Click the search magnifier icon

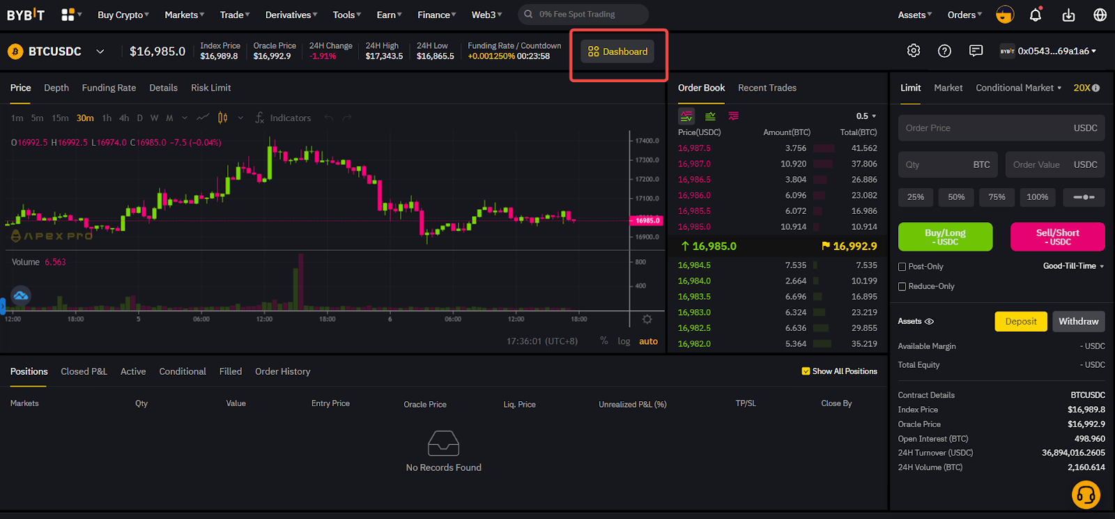point(528,14)
